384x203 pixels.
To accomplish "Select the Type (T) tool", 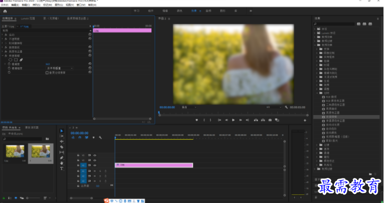I will (62, 168).
